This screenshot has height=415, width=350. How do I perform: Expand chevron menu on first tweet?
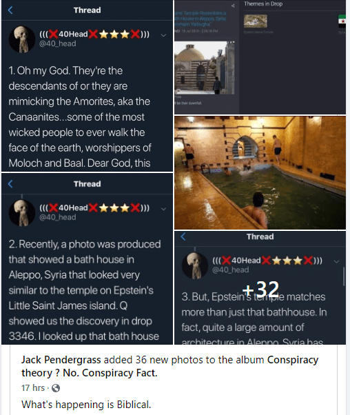click(163, 35)
